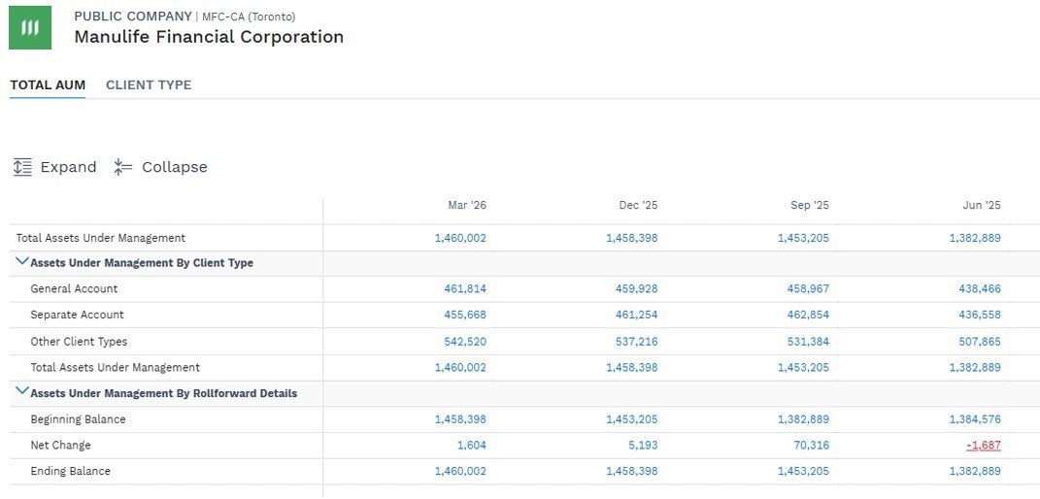Open Mar '26 Total AUM value 1,460,002

click(460, 238)
